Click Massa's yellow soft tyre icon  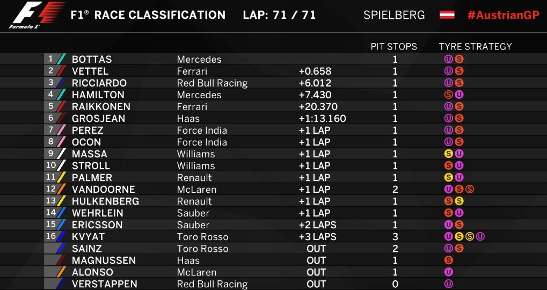449,154
